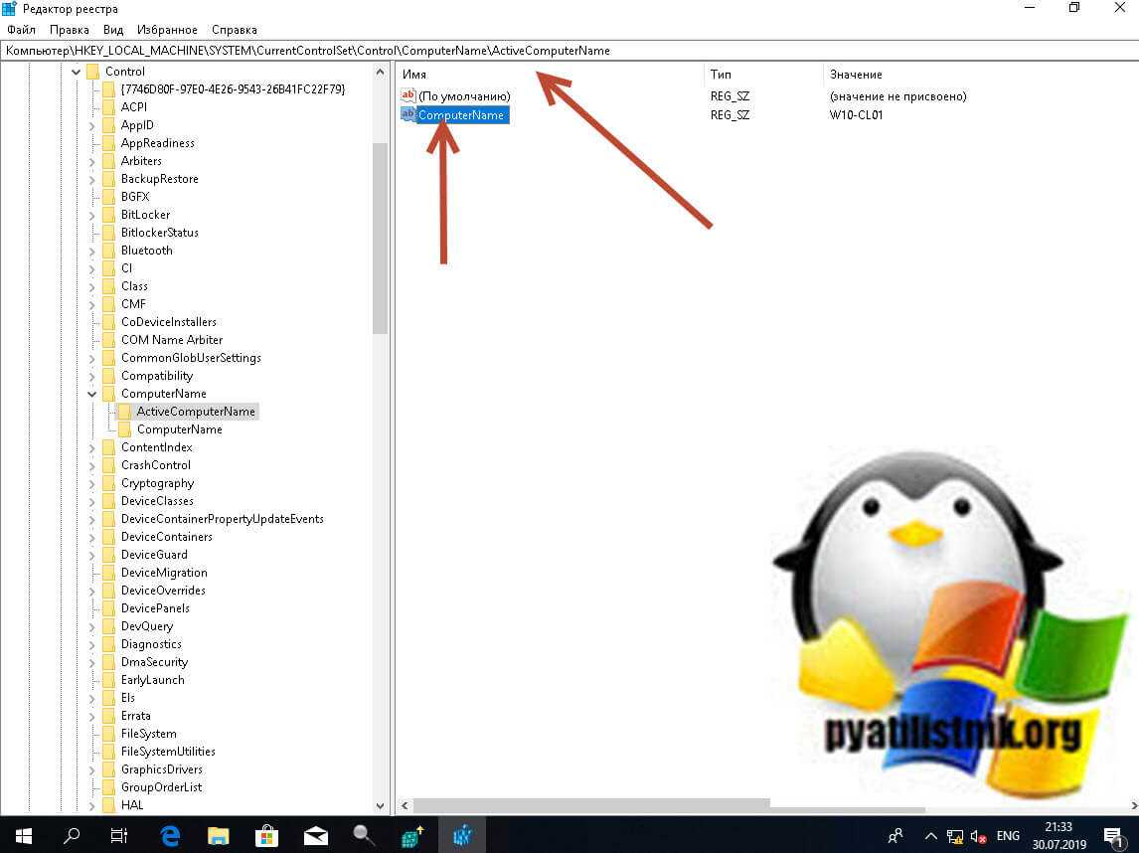1139x853 pixels.
Task: Open File Explorer from the taskbar
Action: coord(219,835)
